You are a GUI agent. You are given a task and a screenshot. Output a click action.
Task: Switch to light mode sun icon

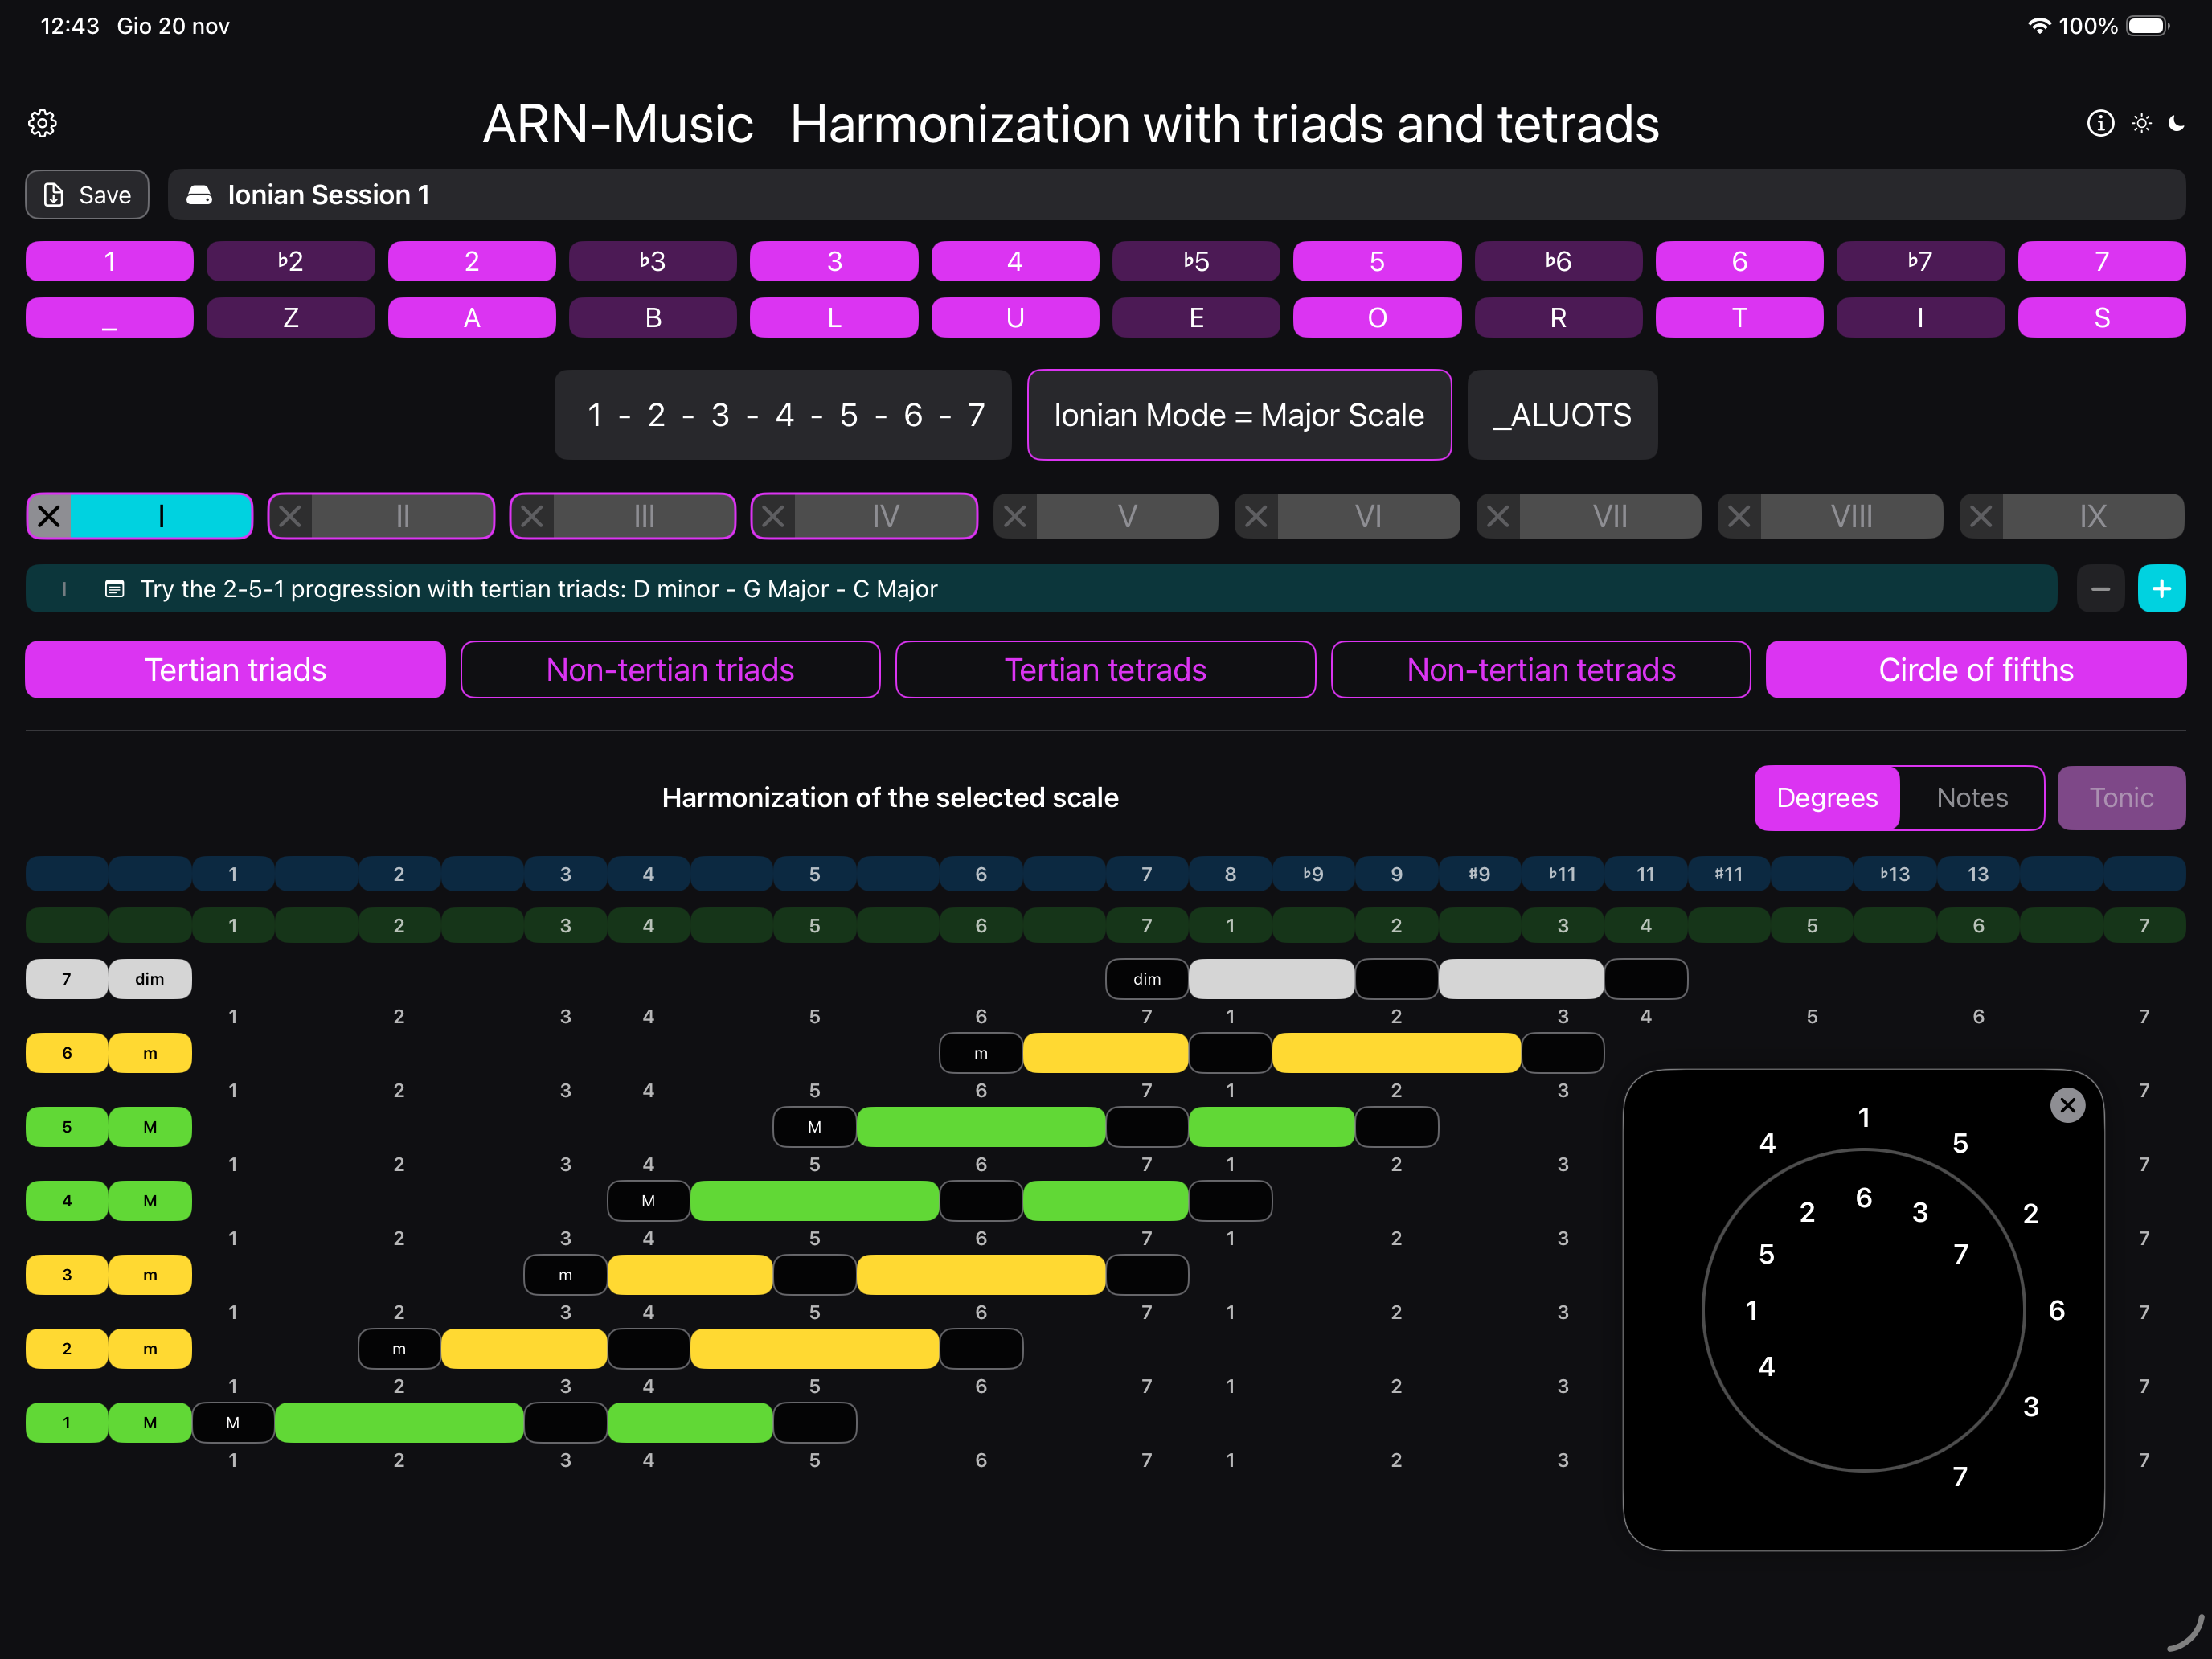click(2141, 123)
